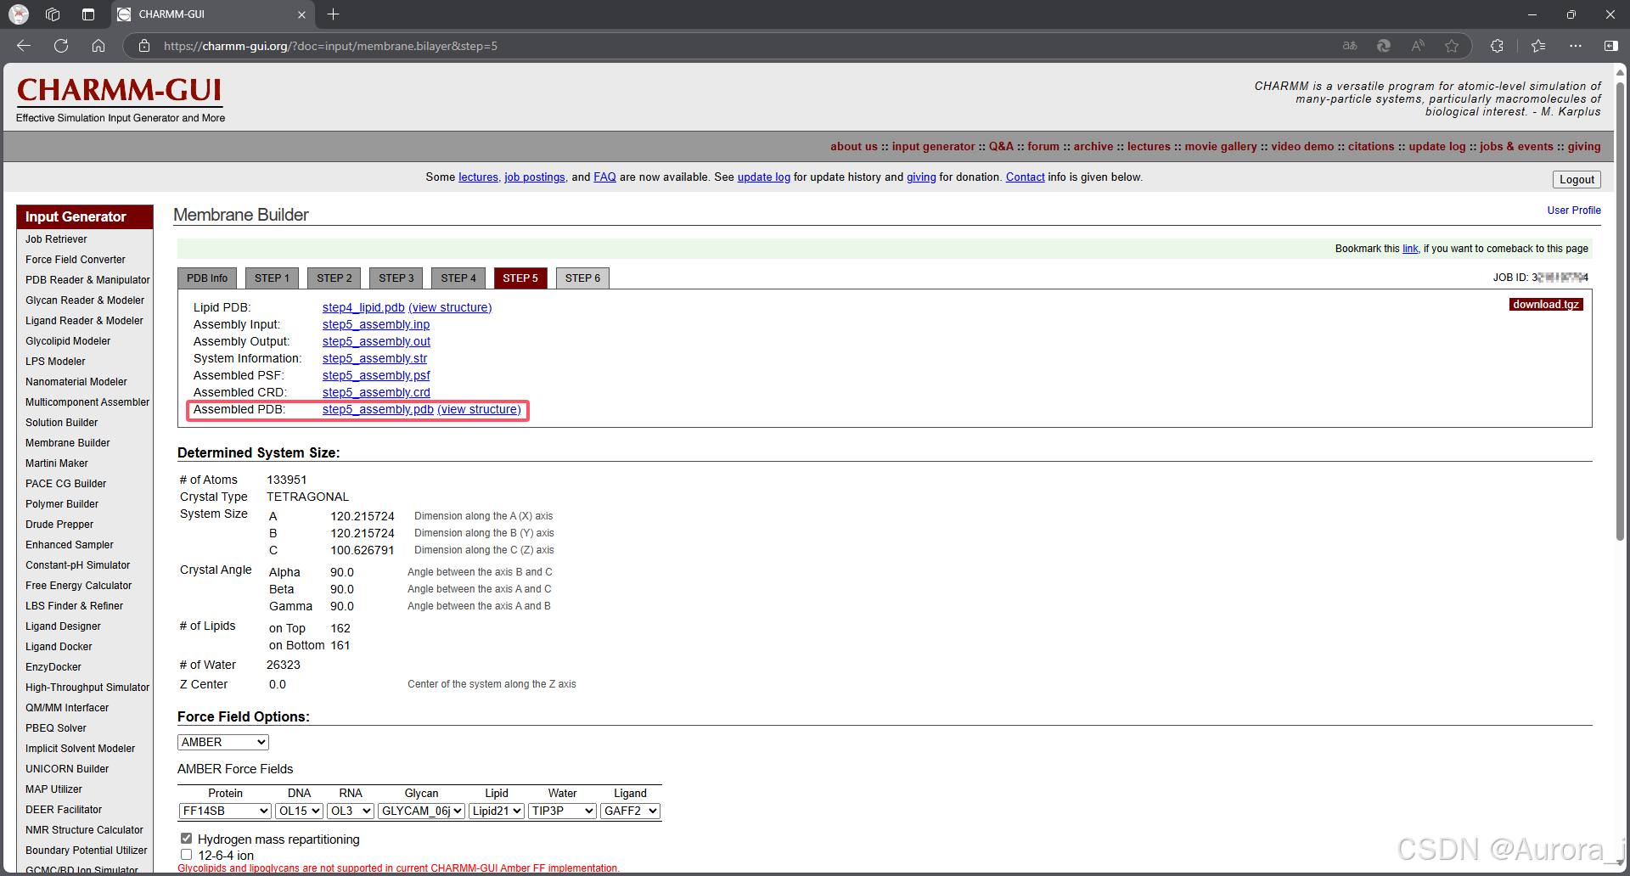Click view structure next to Assembled PDB
Viewport: 1630px width, 876px height.
coord(479,409)
